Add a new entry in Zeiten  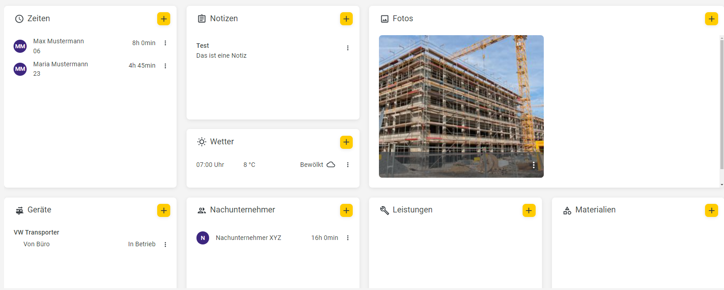coord(163,19)
